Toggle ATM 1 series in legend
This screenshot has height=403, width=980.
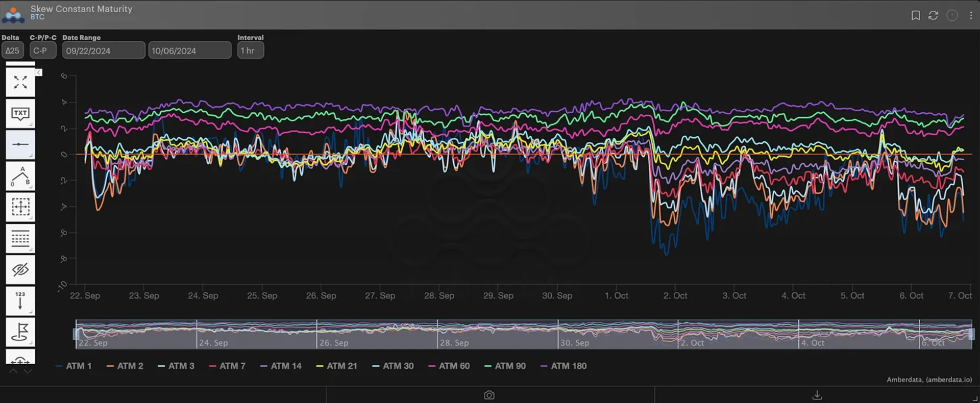point(73,366)
